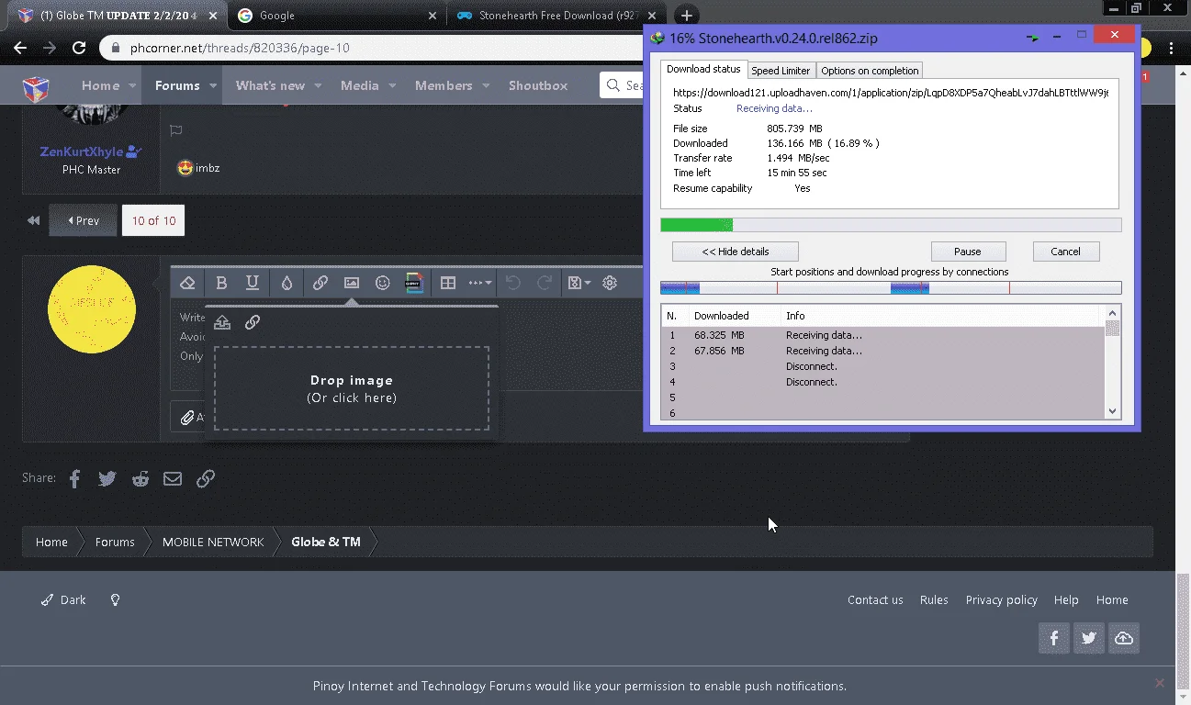1191x705 pixels.
Task: Open Globe & TM breadcrumb link
Action: (x=326, y=542)
